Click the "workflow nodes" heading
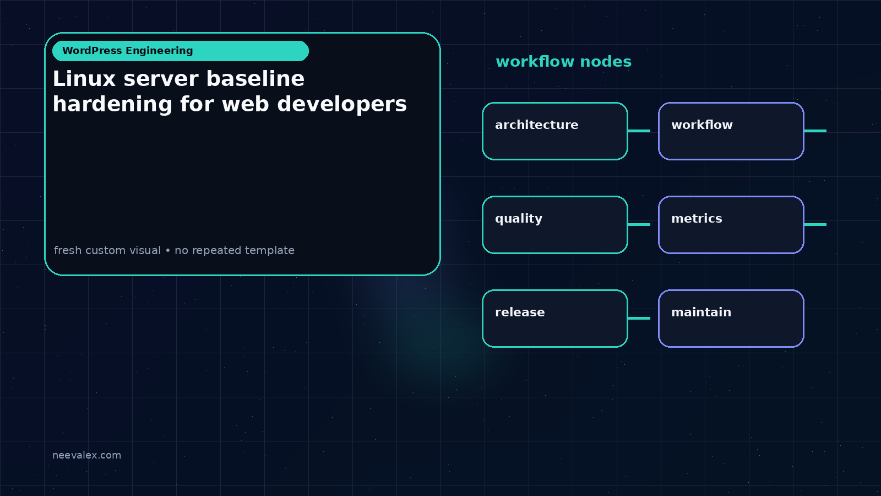This screenshot has width=881, height=496. click(x=563, y=62)
